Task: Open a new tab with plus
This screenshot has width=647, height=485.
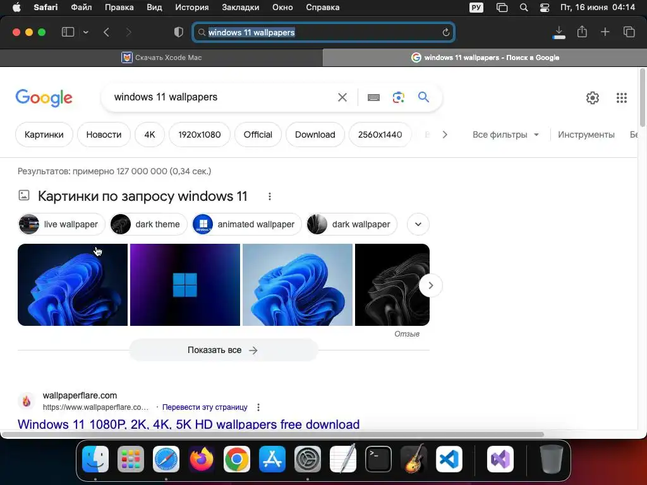Action: 605,32
